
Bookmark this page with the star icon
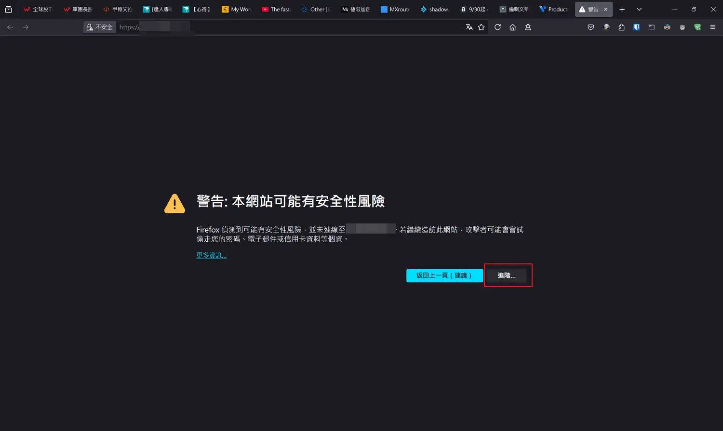(x=481, y=27)
